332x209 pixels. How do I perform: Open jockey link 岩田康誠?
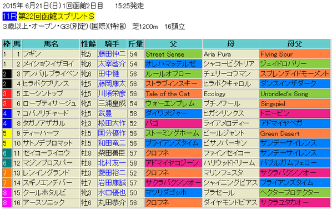click(112, 183)
